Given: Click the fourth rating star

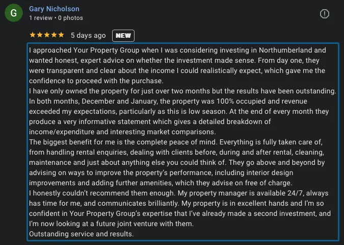Looking at the screenshot, I should coord(54,35).
